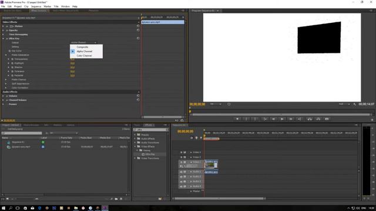Click the New Item icon in Project panel

(x=121, y=199)
